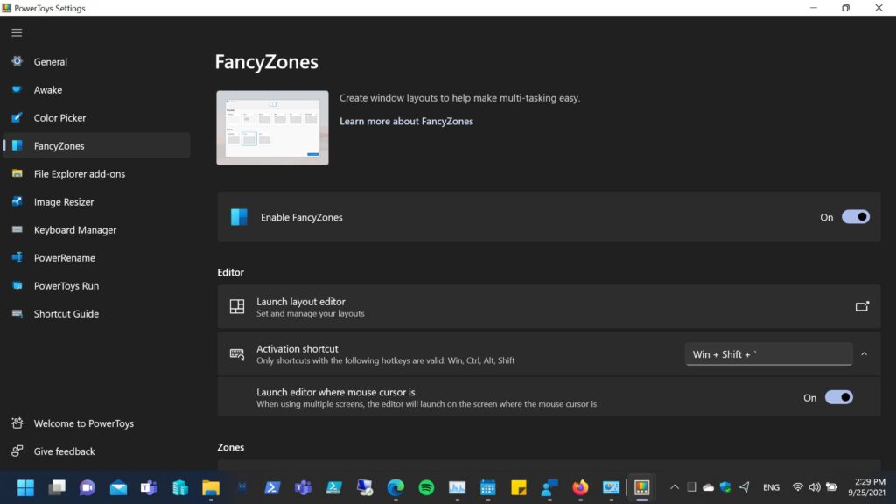Click the open-external icon for layout editor
The height and width of the screenshot is (504, 896).
click(x=862, y=306)
